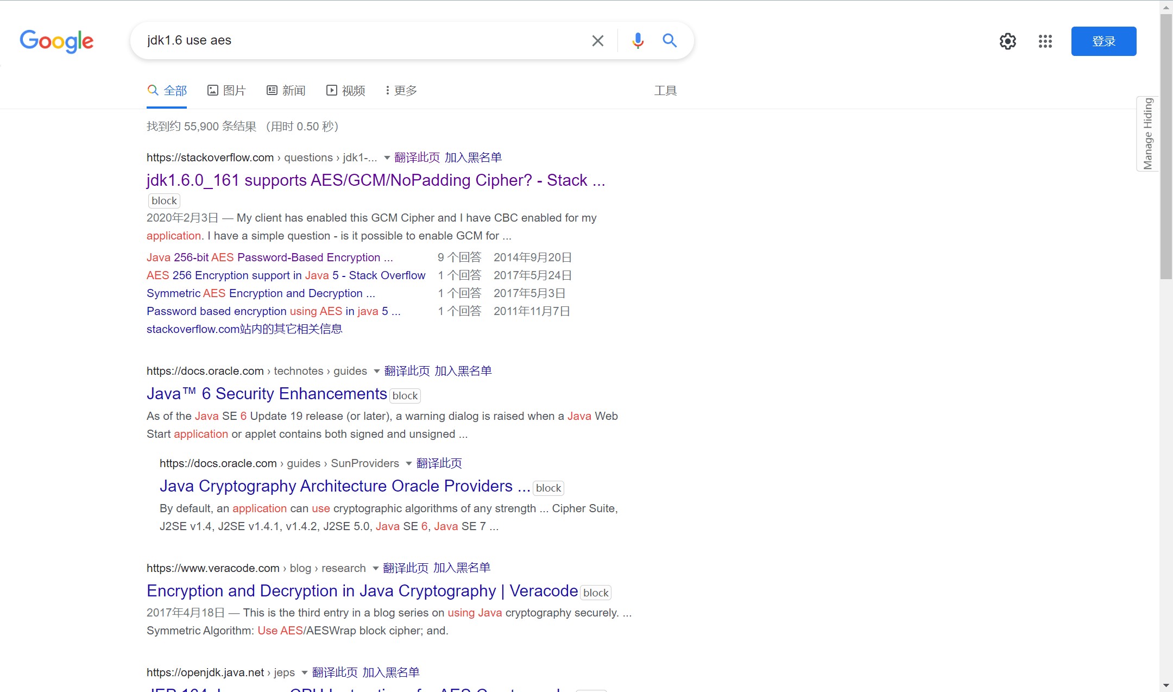1173x692 pixels.
Task: Click the result count text 找到约 55,900 条结果
Action: (201, 127)
